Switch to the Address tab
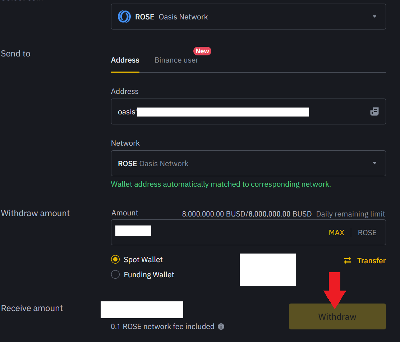Screen dimensions: 400x342 tap(125, 60)
